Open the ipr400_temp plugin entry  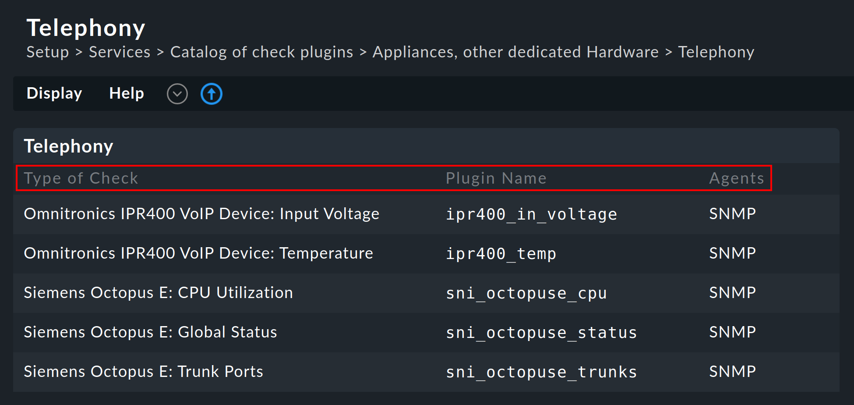pos(501,253)
